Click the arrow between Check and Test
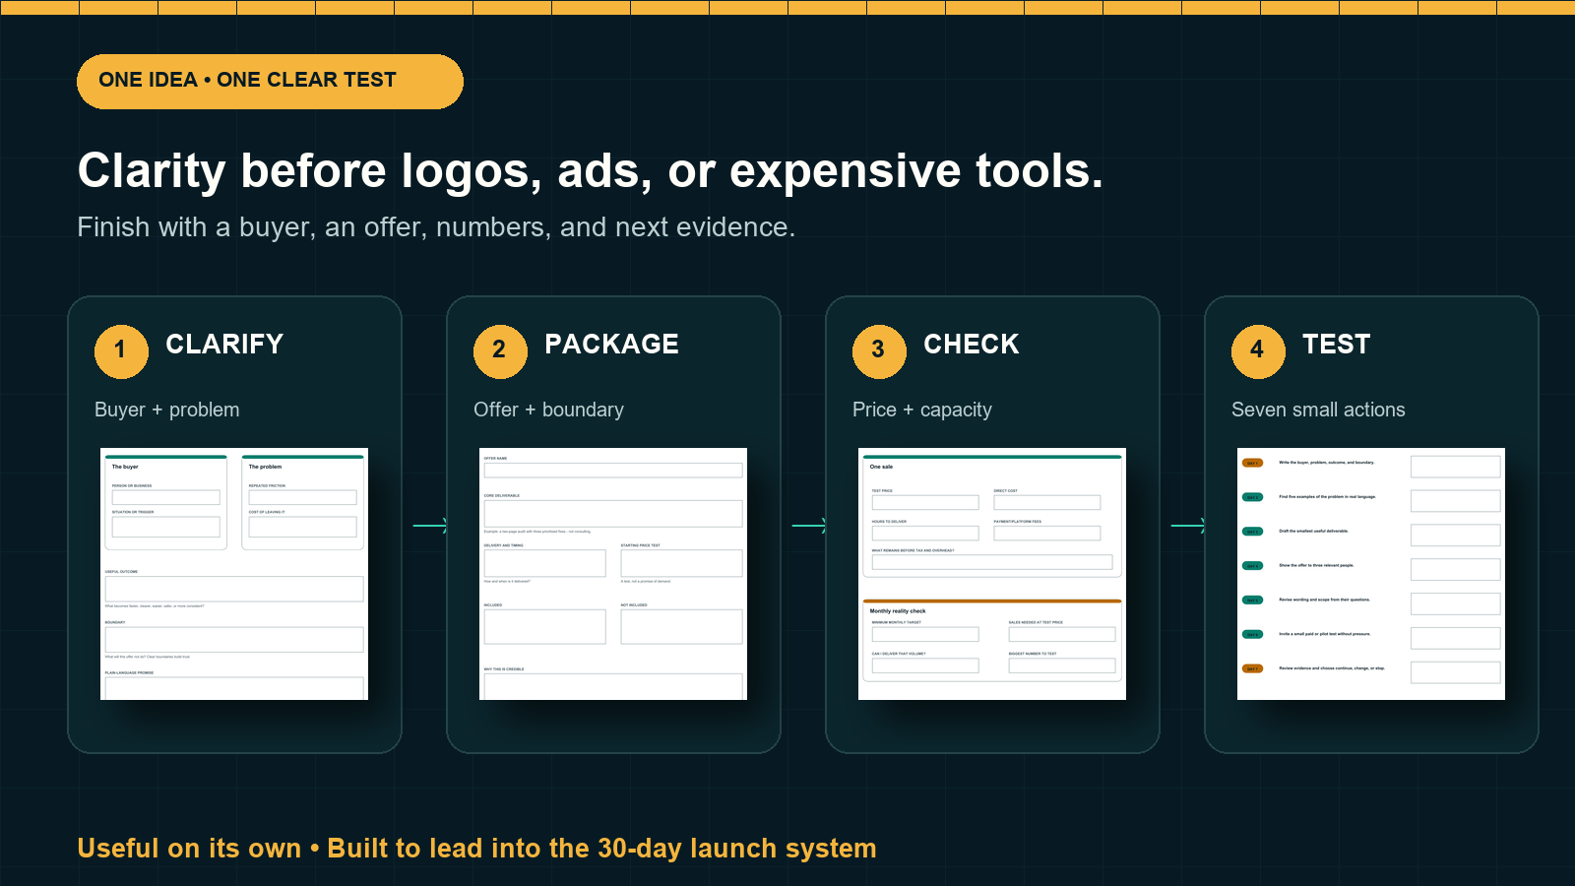1575x886 pixels. tap(1188, 526)
